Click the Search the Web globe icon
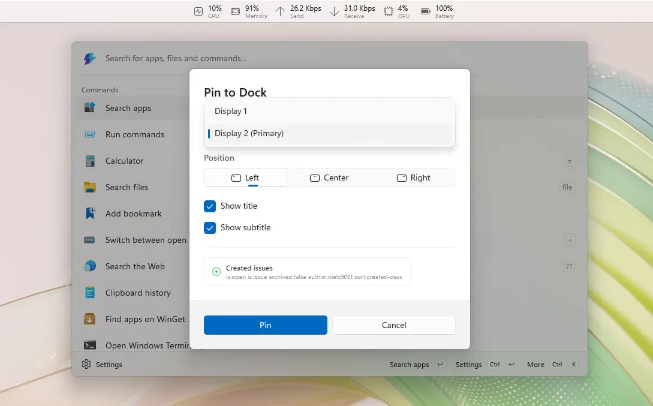 pyautogui.click(x=90, y=266)
